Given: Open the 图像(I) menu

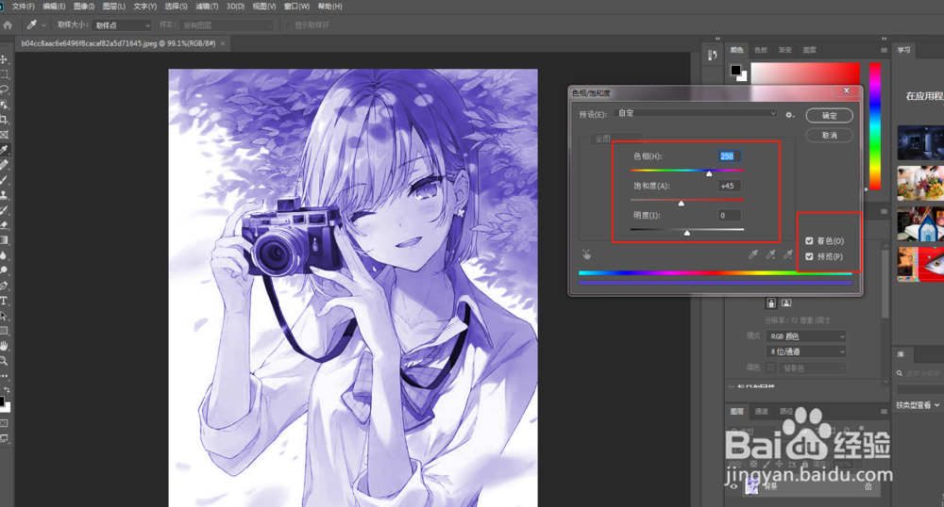Looking at the screenshot, I should (84, 6).
